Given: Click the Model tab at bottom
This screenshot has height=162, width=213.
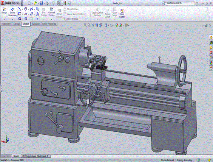Looking at the screenshot, I should 16,156.
